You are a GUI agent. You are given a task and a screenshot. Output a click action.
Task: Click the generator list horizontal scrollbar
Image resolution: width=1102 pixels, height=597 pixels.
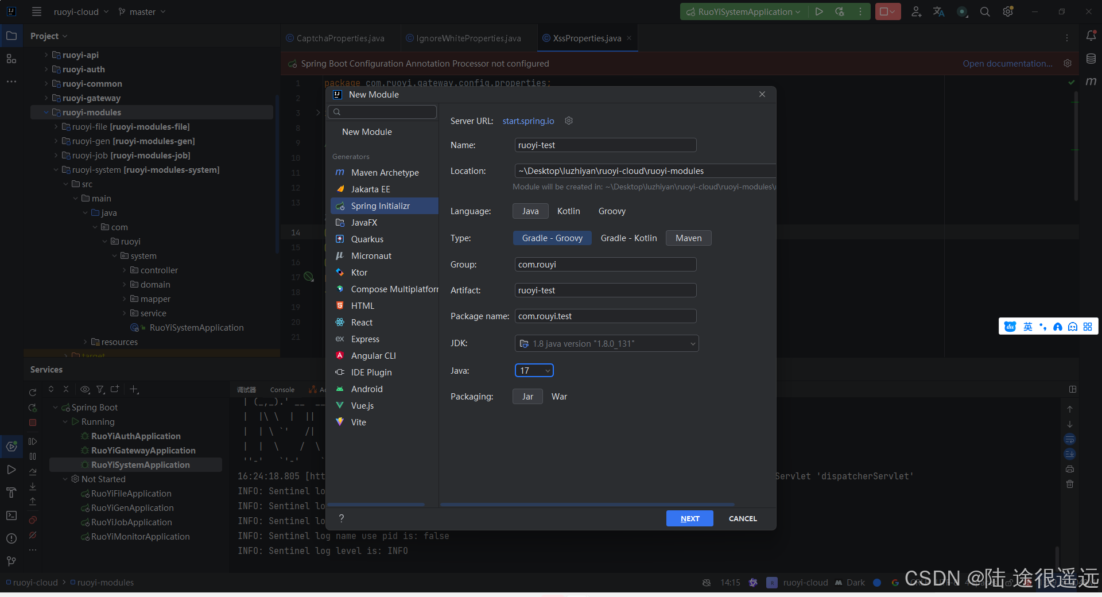pos(376,505)
